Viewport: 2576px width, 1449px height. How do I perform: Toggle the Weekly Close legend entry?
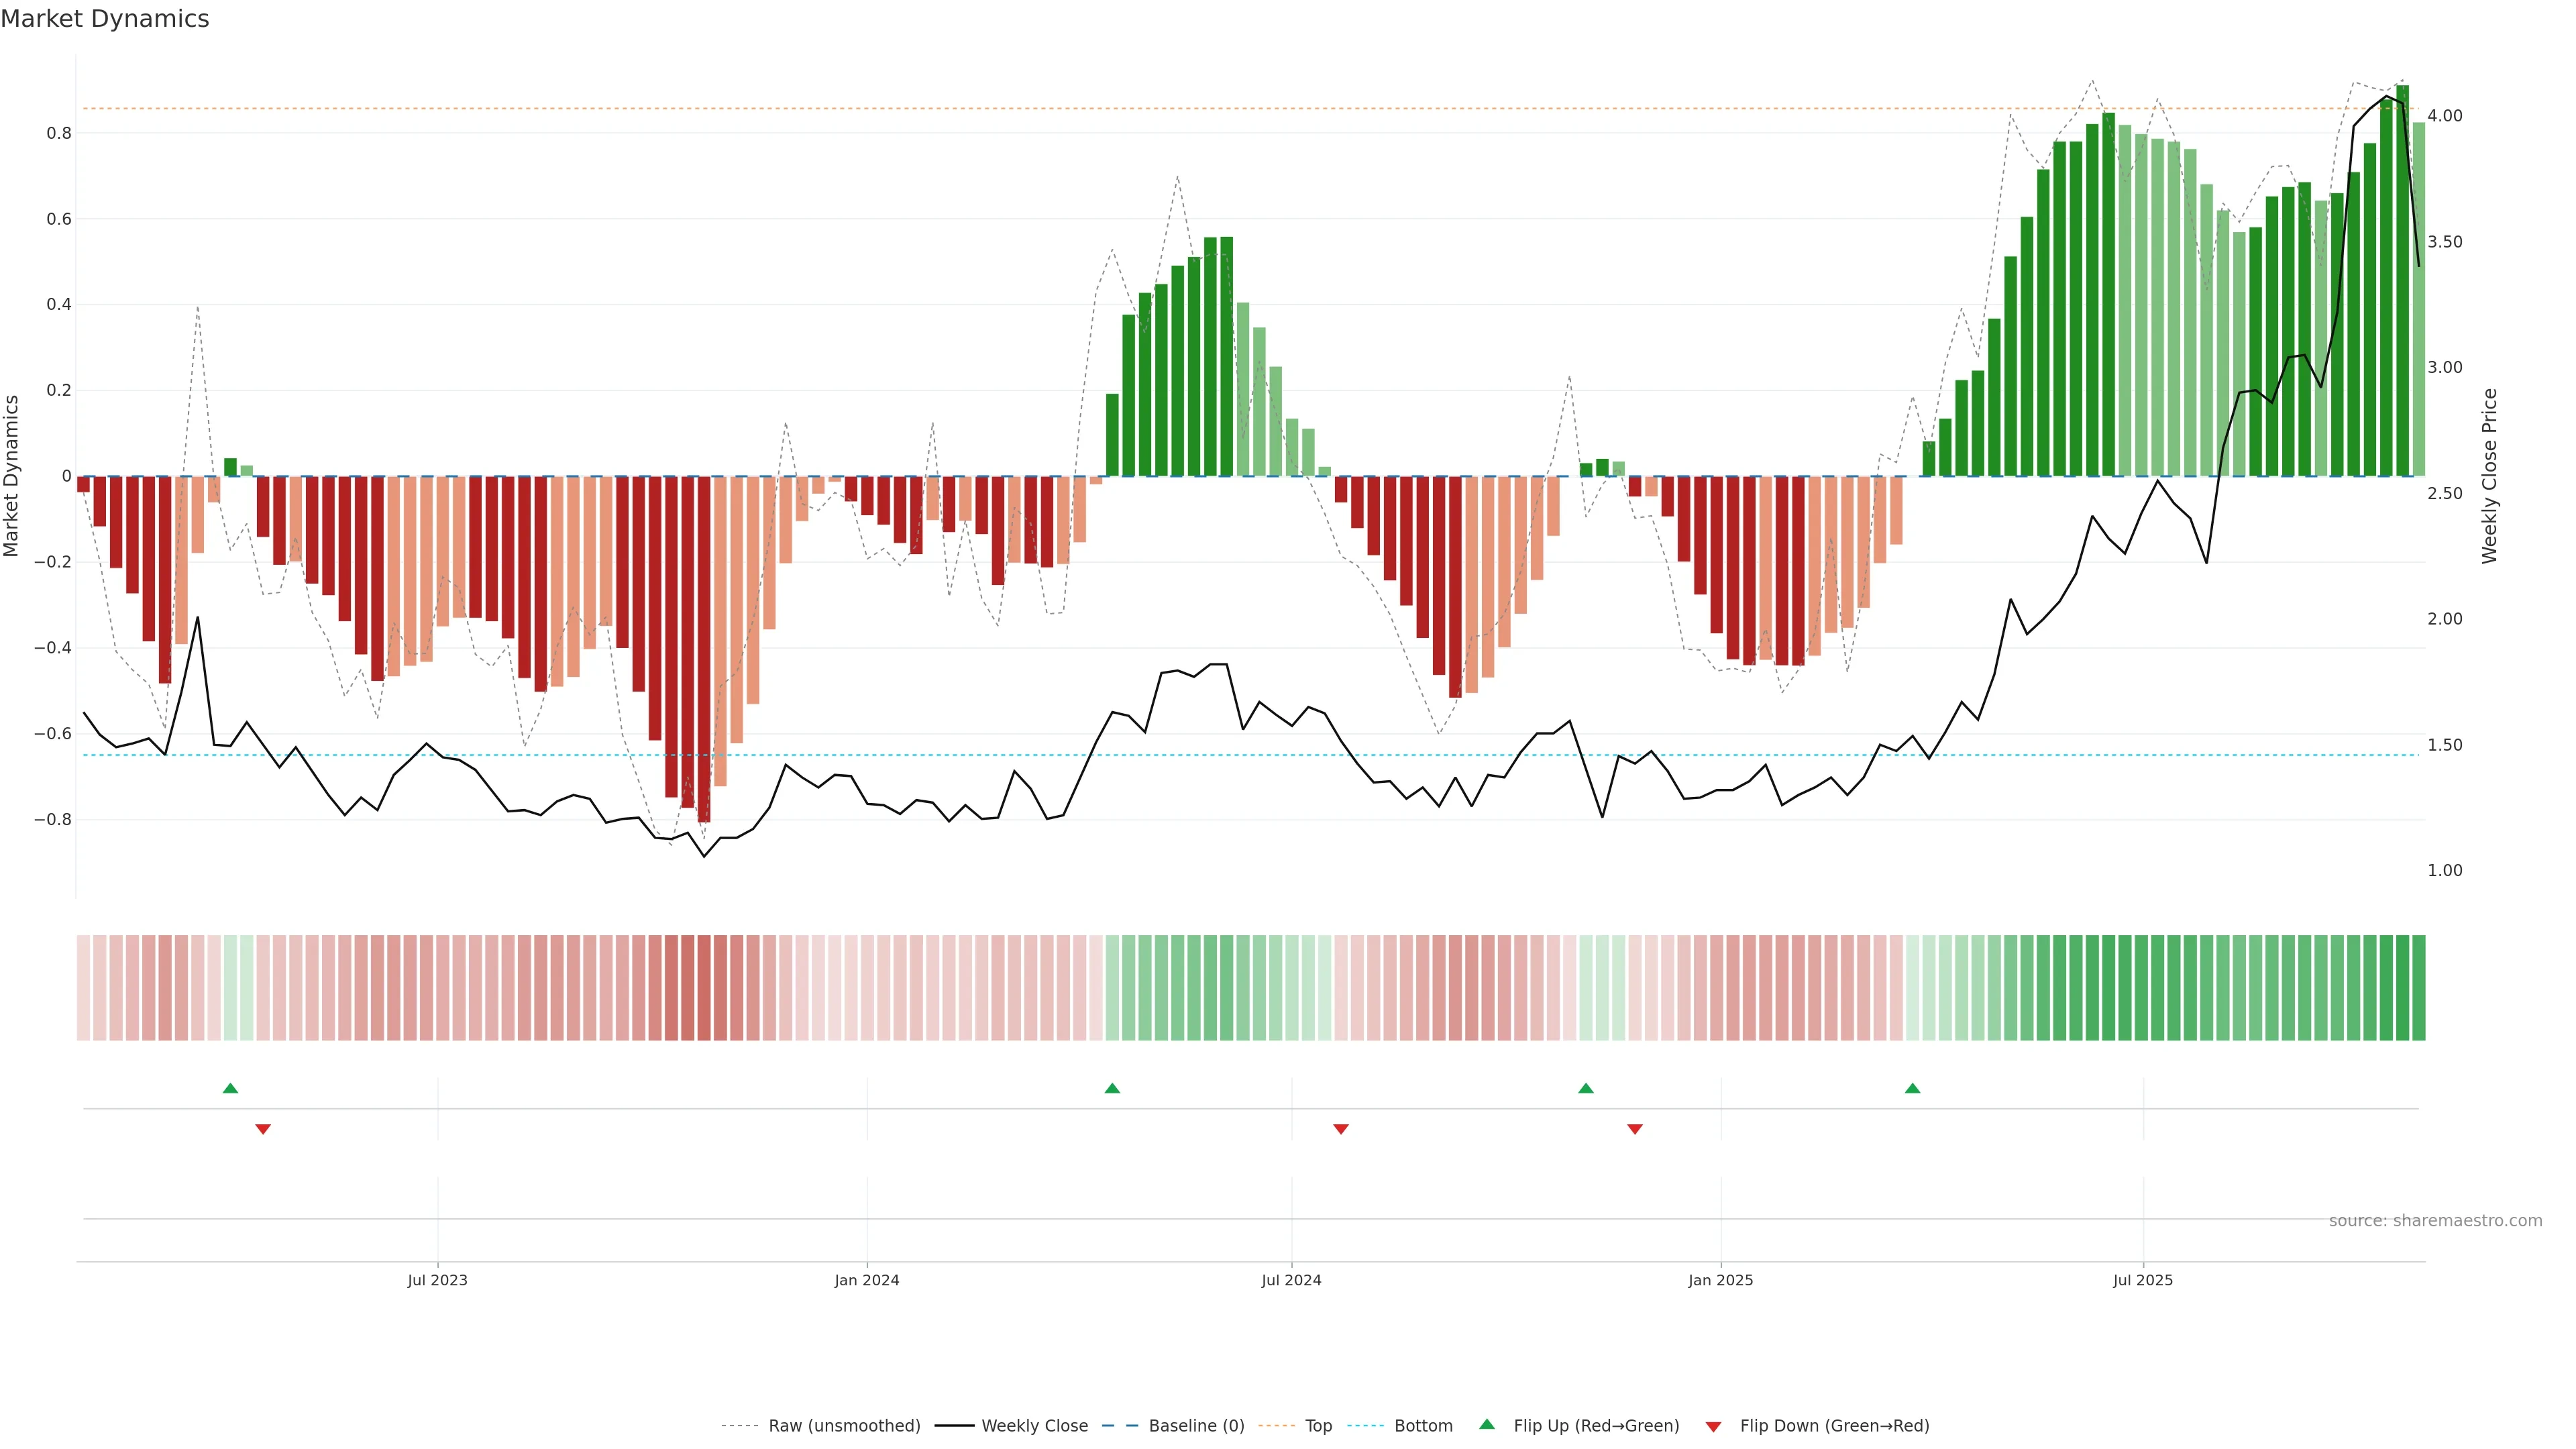point(1034,1426)
